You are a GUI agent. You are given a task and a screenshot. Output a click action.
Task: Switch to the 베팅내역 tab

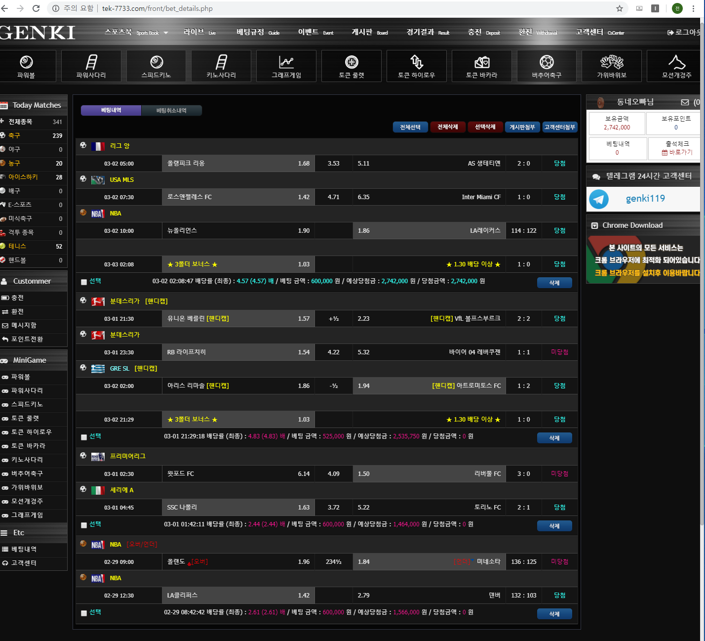click(111, 110)
